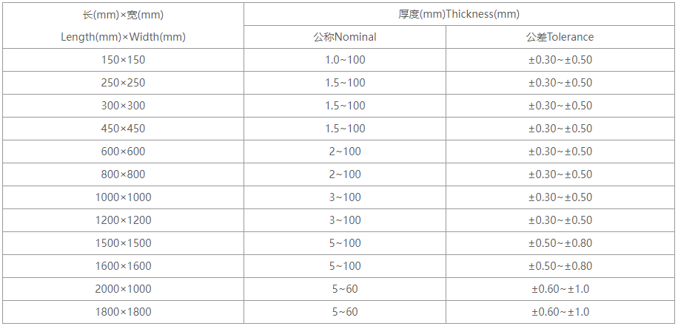The width and height of the screenshot is (678, 326).
Task: Click the 1800×1800 size cell
Action: (123, 312)
